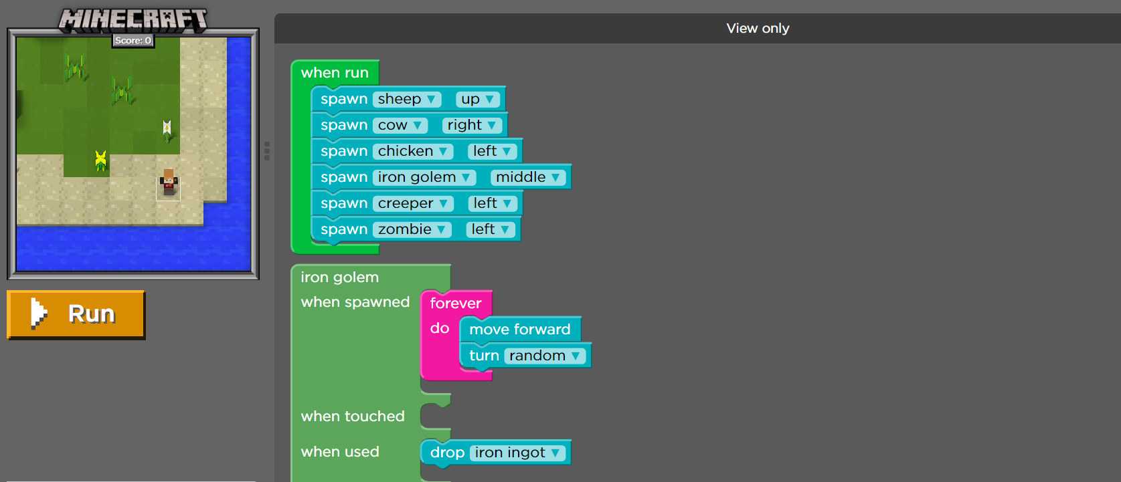Screen dimensions: 1121x482
Task: Click the panel resize grip handle
Action: 267,150
